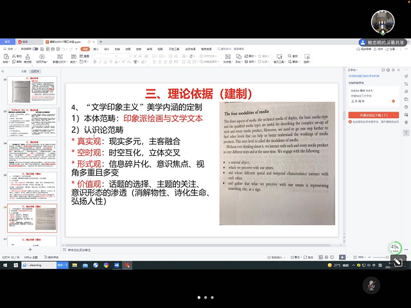Toggle Superscript formatting
The width and height of the screenshot is (411, 308).
point(123,62)
